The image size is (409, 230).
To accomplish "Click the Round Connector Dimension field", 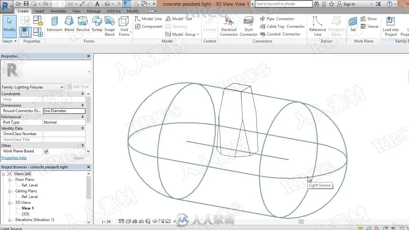I will pos(64,111).
